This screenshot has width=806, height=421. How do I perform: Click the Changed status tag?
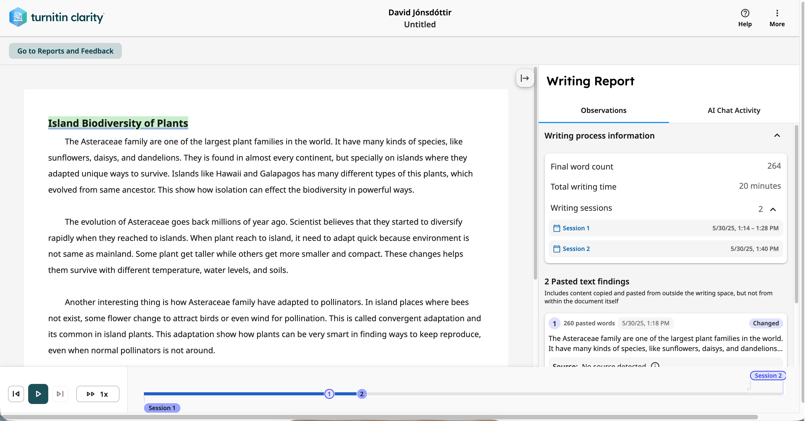tap(766, 323)
